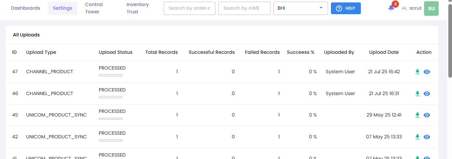452x159 pixels.
Task: Download the upload ID 45 file
Action: 417,115
